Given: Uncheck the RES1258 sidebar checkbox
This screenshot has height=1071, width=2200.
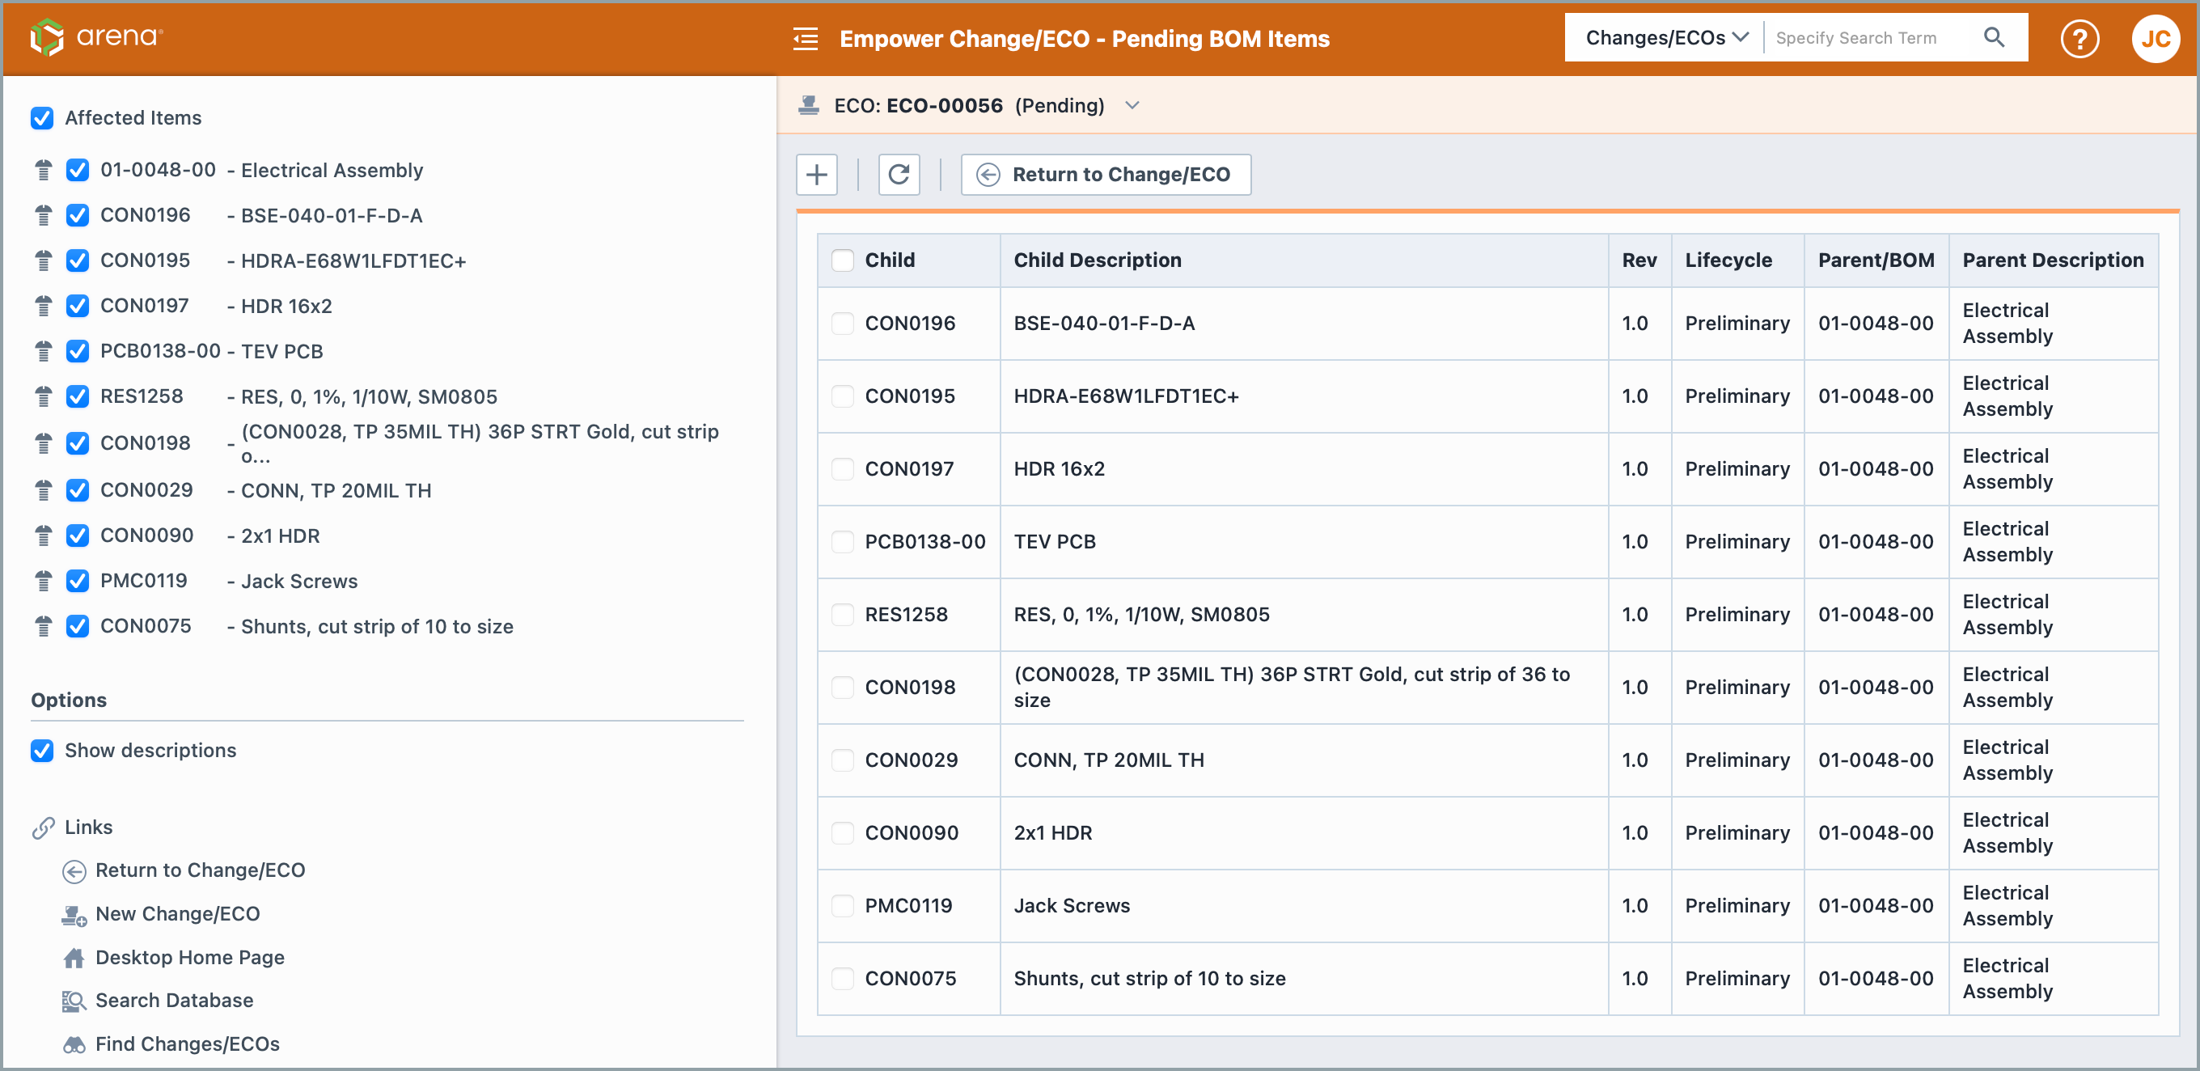Looking at the screenshot, I should 78,396.
